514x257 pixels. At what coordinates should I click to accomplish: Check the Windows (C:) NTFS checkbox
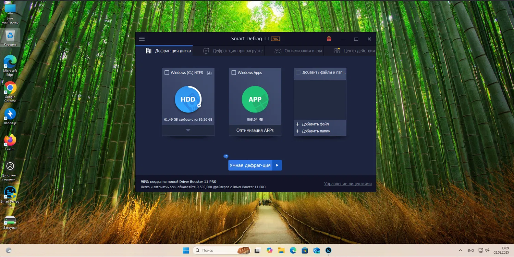pyautogui.click(x=167, y=72)
